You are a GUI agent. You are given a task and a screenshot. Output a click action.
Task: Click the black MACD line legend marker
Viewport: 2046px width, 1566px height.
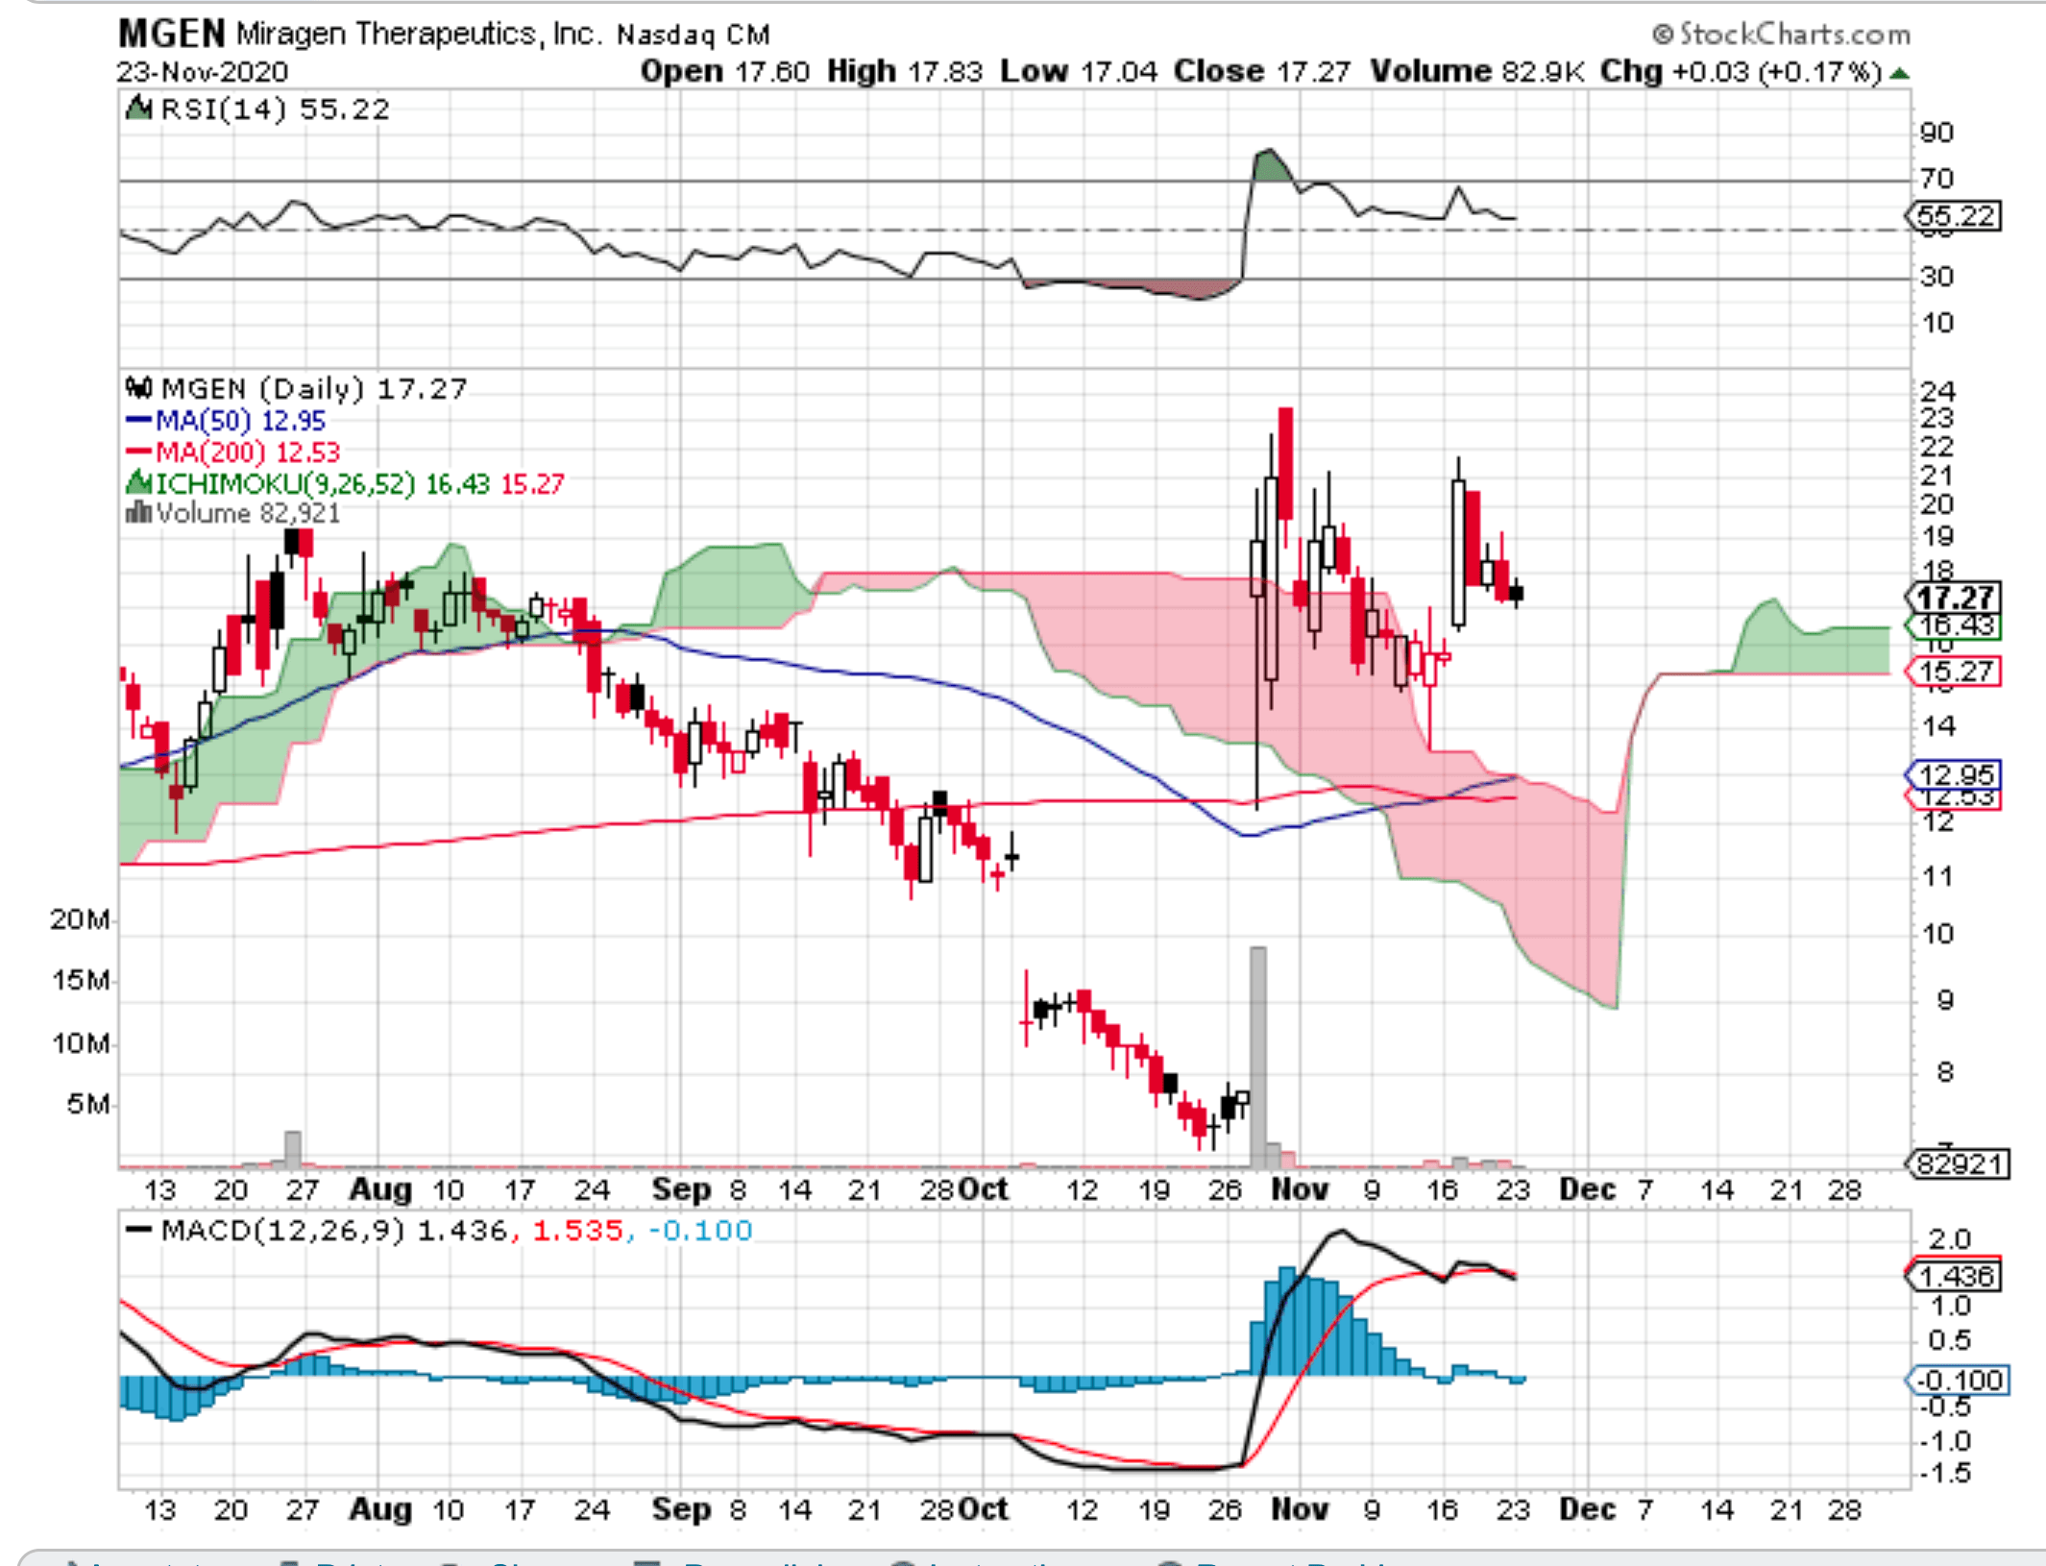click(139, 1231)
